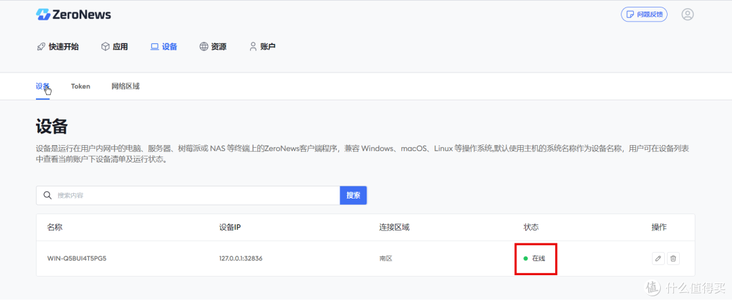This screenshot has height=303, width=732.
Task: Click the 设备 page heading
Action: coord(52,127)
